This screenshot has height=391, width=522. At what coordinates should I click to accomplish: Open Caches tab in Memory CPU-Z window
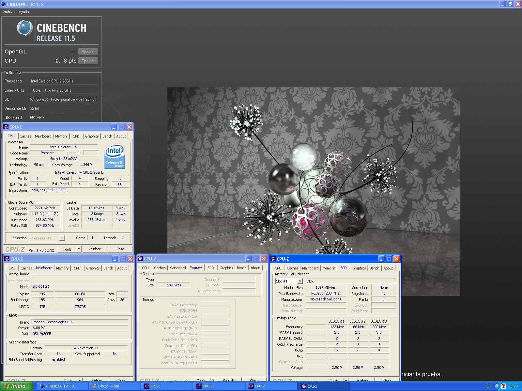160,268
